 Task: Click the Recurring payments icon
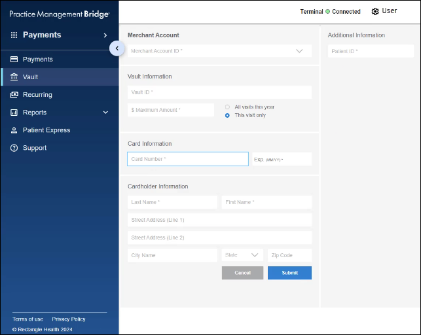[x=14, y=95]
